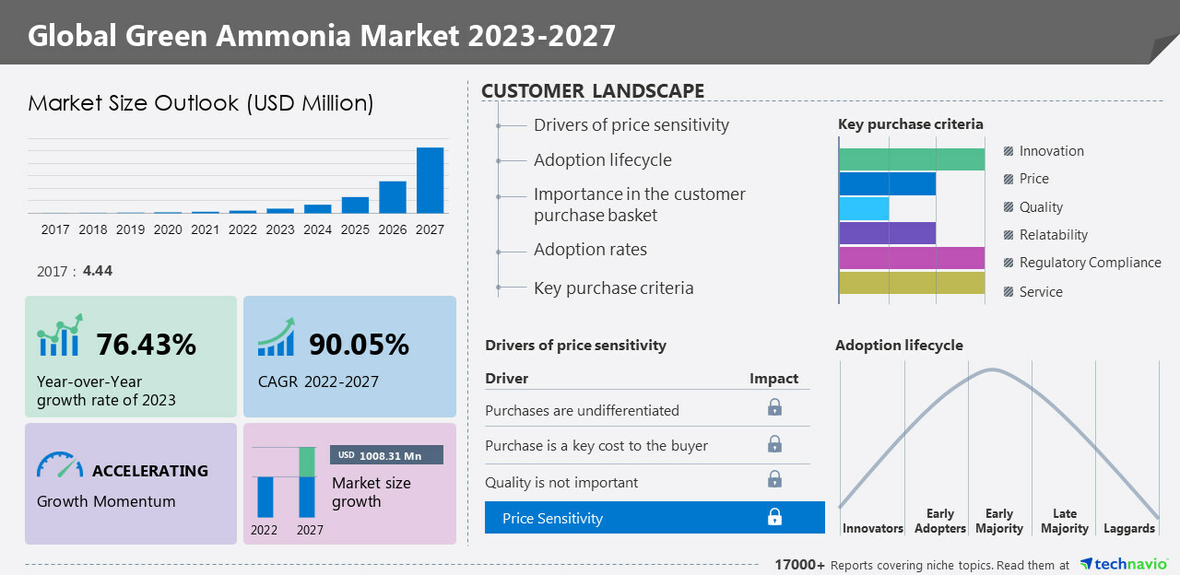1180x575 pixels.
Task: Click the accelerating speedometer gauge icon
Action: 60,464
